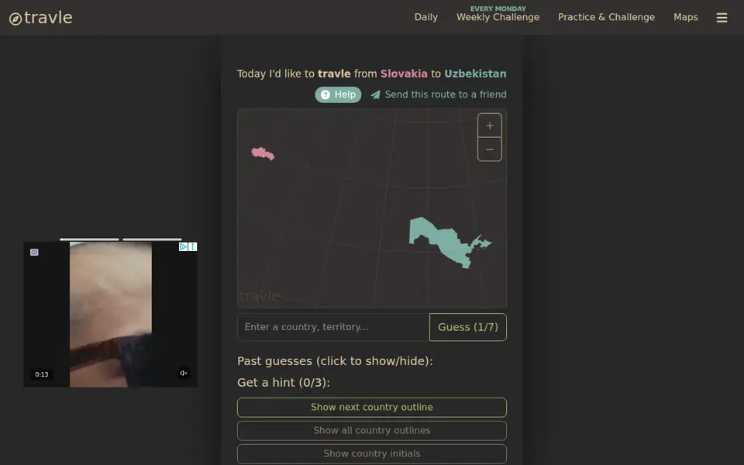Open the Maps page
This screenshot has height=465, width=744.
point(686,17)
